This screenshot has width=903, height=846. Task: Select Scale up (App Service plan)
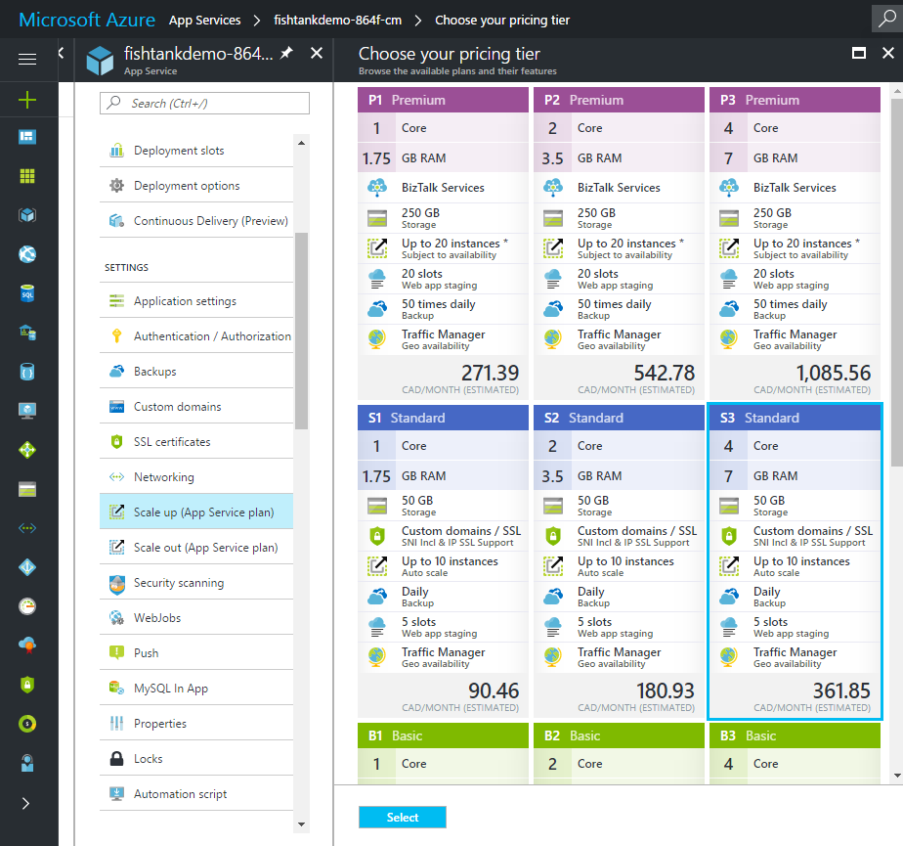(196, 512)
